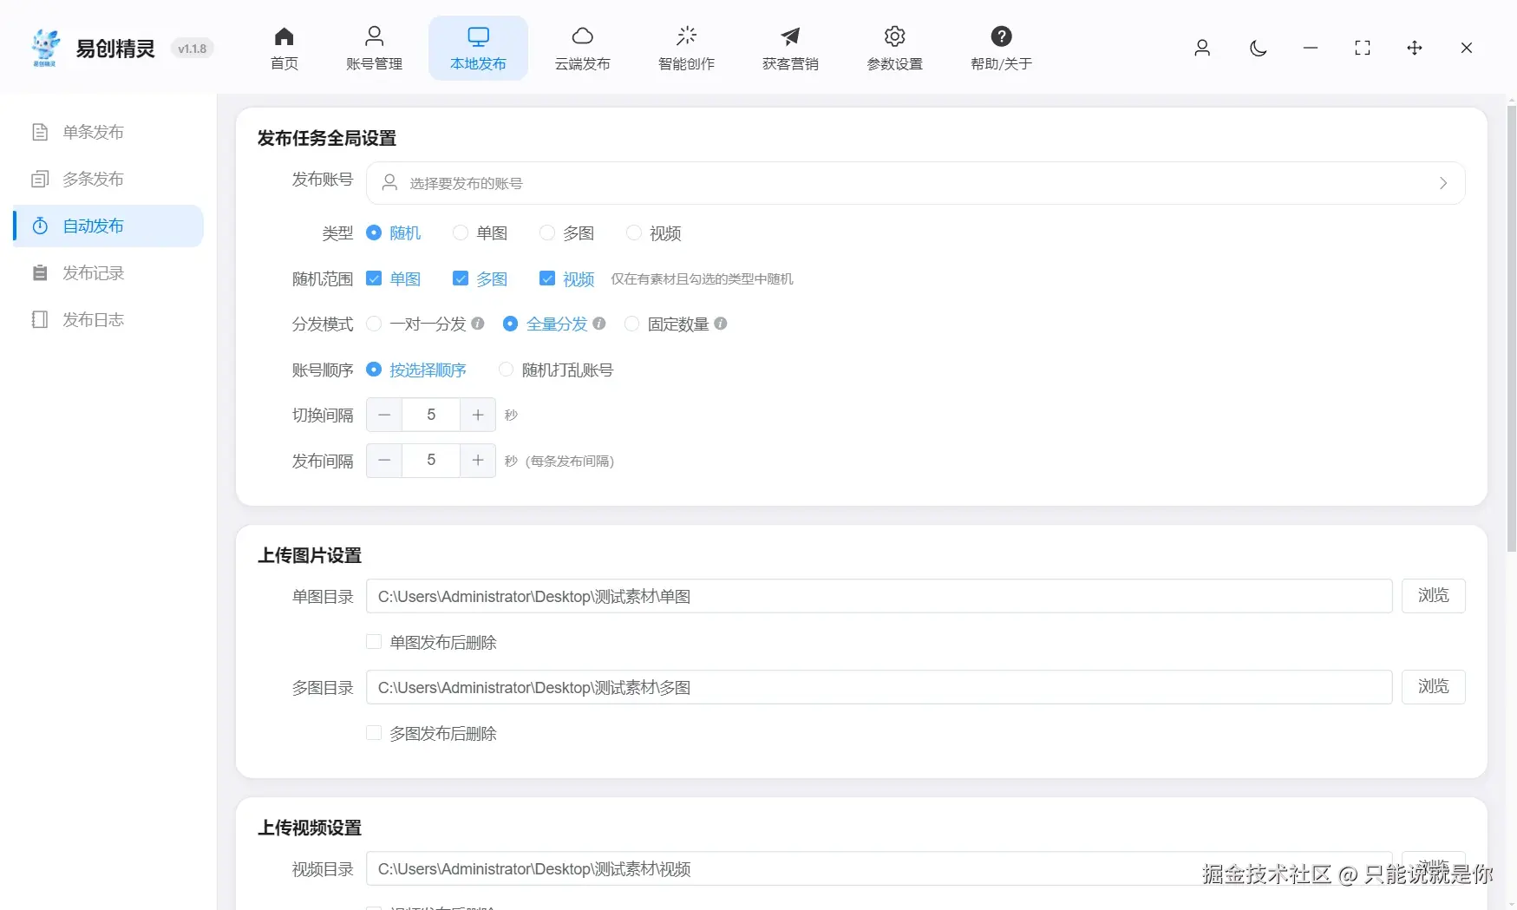
Task: Enable 多图发布后删除 checkbox
Action: [374, 733]
